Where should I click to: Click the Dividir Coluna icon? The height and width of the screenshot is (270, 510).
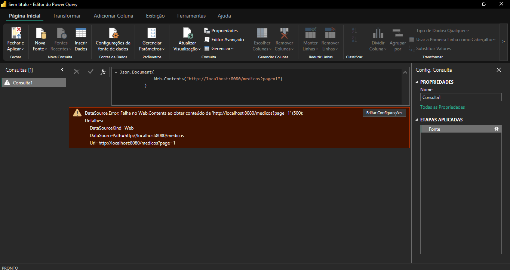tap(378, 33)
